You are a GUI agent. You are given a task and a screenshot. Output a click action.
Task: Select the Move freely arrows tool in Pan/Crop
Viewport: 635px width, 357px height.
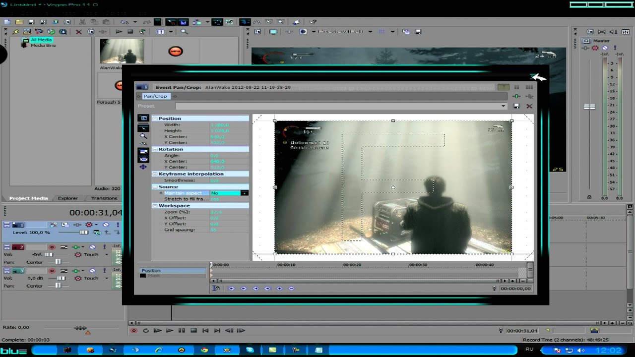point(143,167)
